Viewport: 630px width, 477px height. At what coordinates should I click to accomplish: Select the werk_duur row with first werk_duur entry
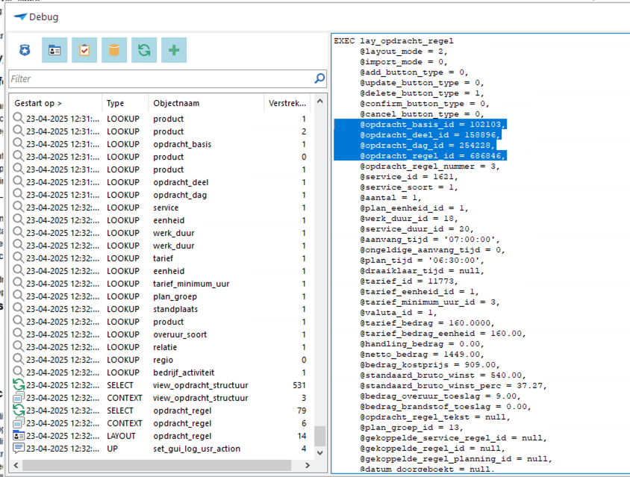[162, 233]
